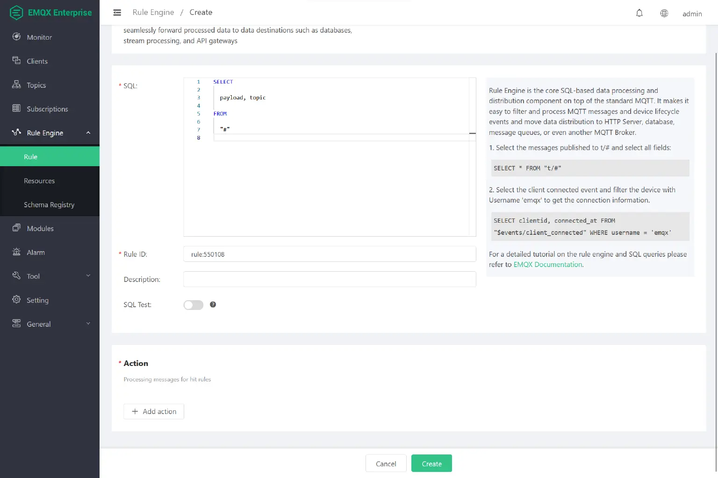Click the Monitor sidebar icon
The width and height of the screenshot is (718, 478).
point(16,37)
